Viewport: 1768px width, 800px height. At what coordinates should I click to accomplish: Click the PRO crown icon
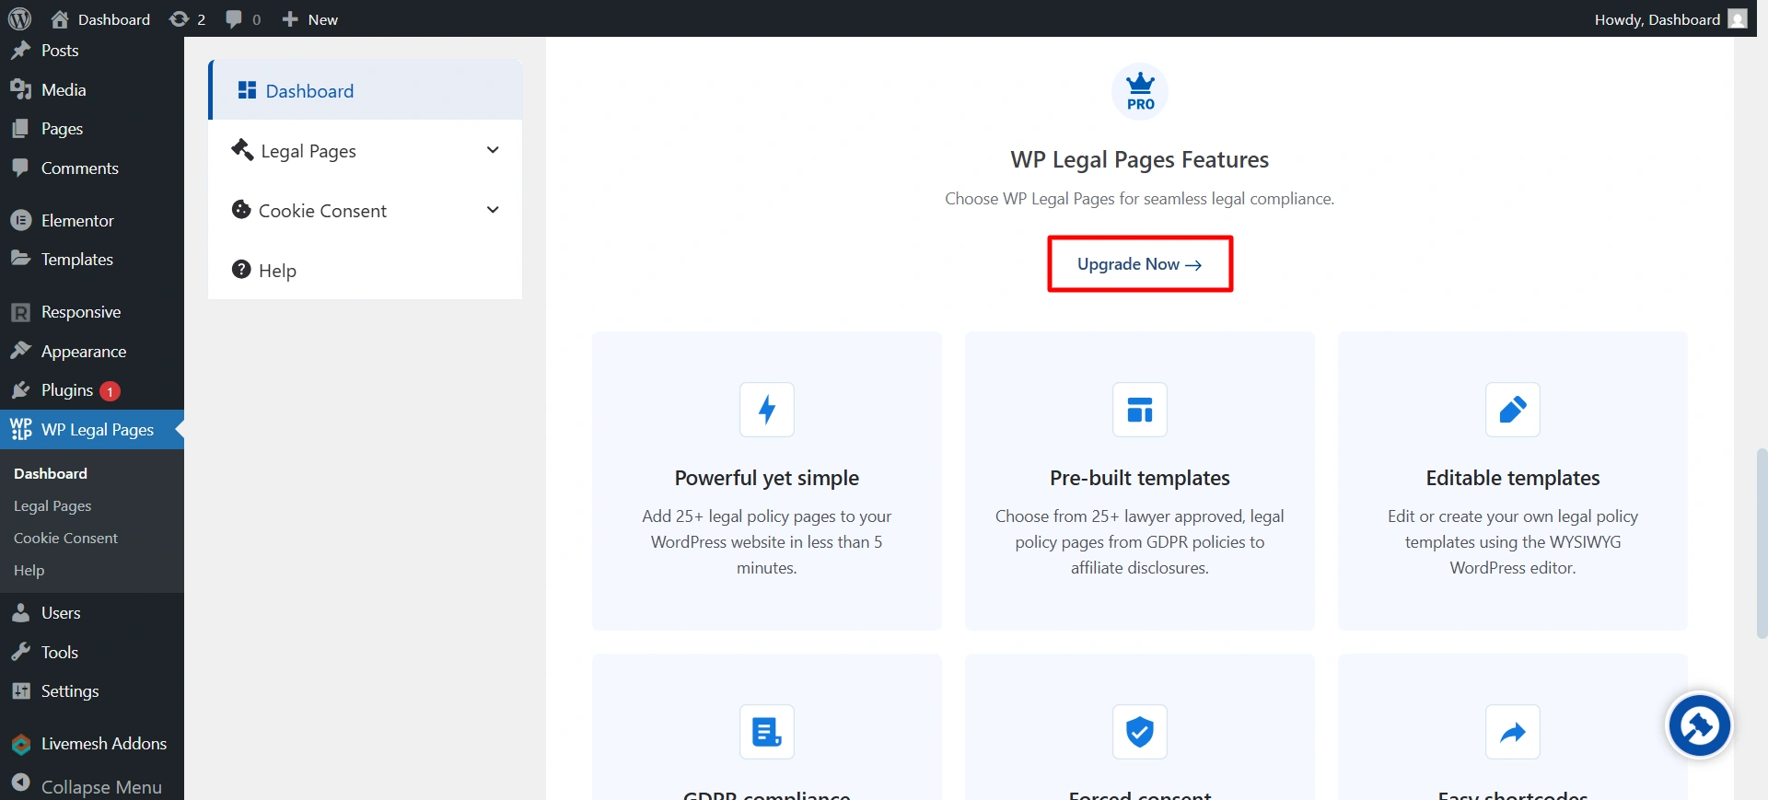[x=1140, y=91]
